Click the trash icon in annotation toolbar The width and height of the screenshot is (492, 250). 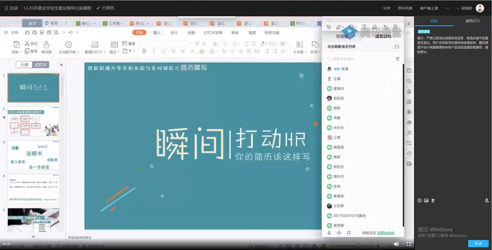(396, 27)
